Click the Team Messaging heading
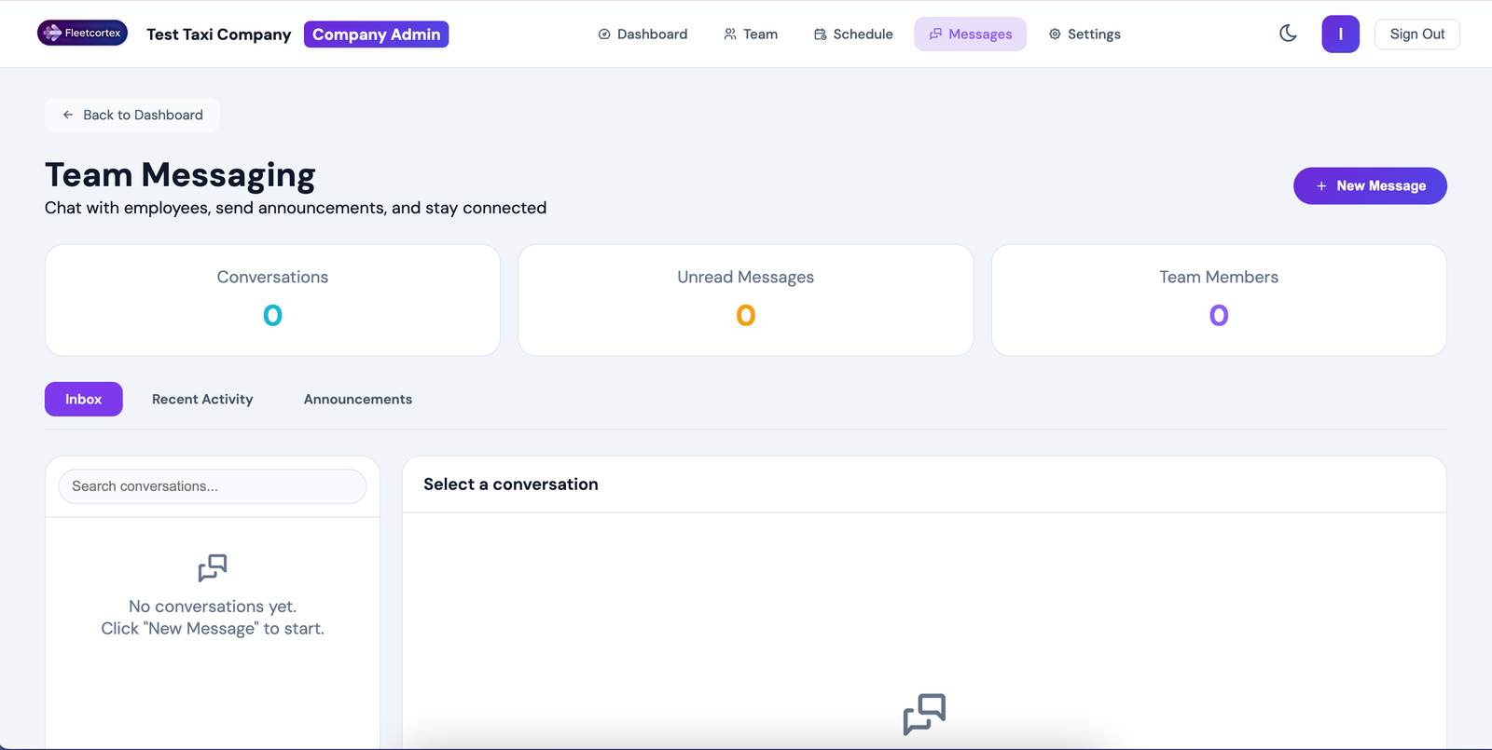This screenshot has width=1492, height=750. [180, 175]
